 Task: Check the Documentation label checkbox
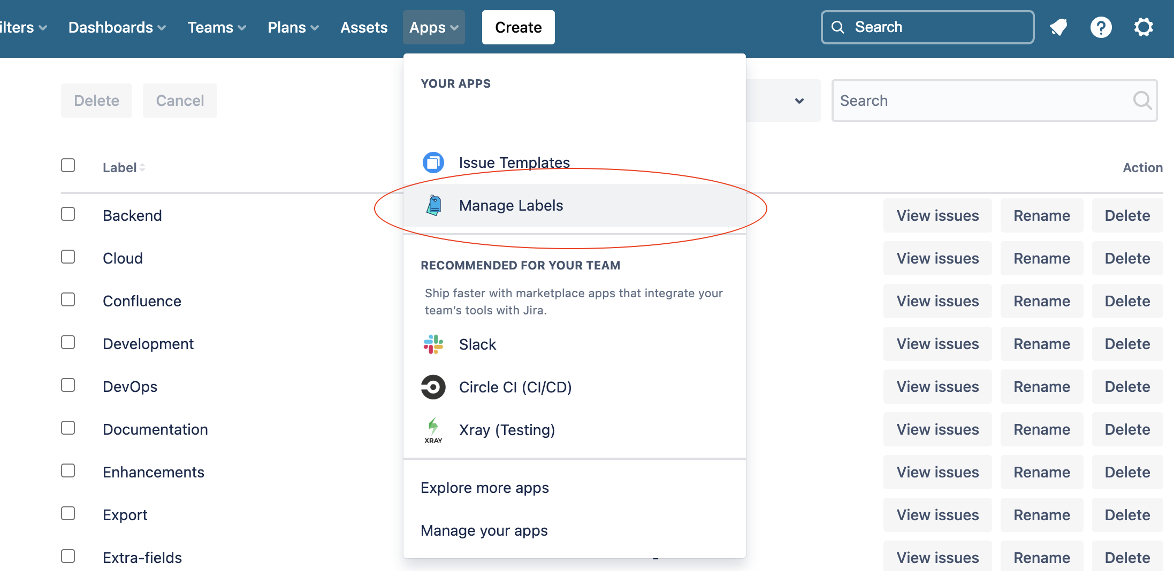[x=68, y=428]
